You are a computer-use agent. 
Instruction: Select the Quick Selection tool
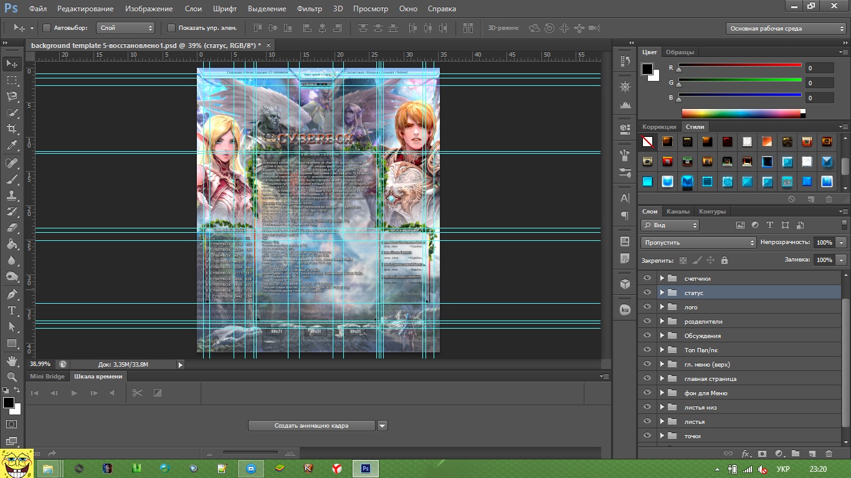[12, 113]
